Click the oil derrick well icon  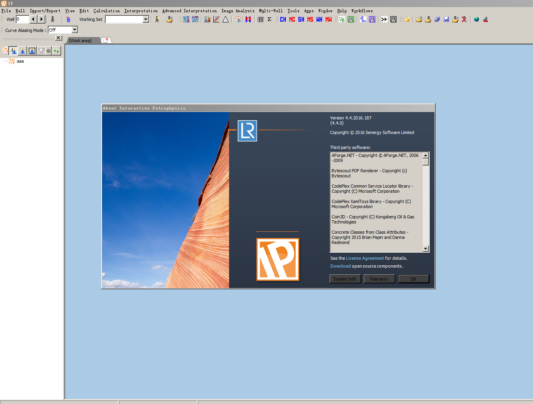point(52,19)
